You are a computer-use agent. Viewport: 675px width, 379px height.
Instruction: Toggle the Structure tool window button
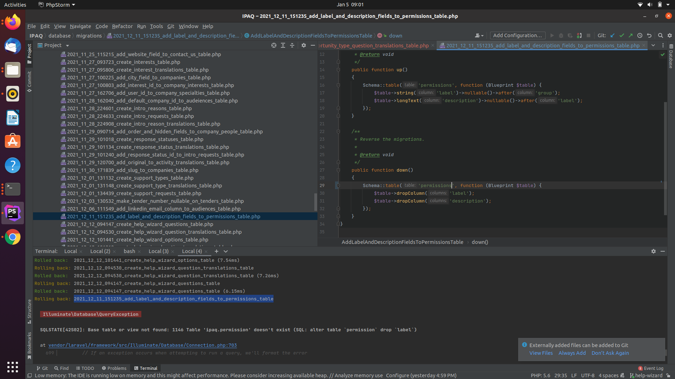pos(30,311)
